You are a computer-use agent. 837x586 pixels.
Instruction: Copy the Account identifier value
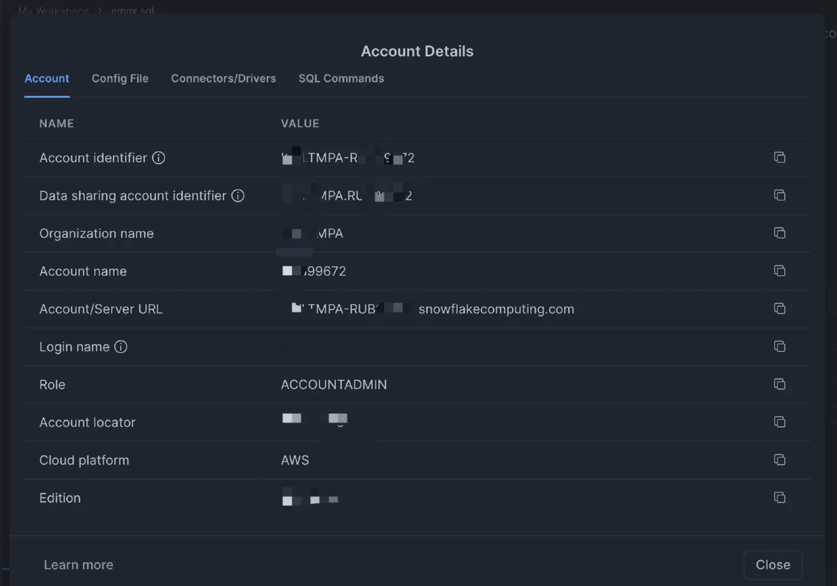[779, 157]
